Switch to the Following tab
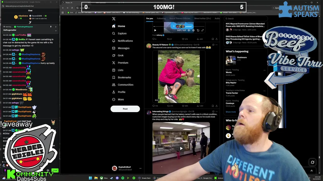323x181 pixels. click(x=161, y=18)
